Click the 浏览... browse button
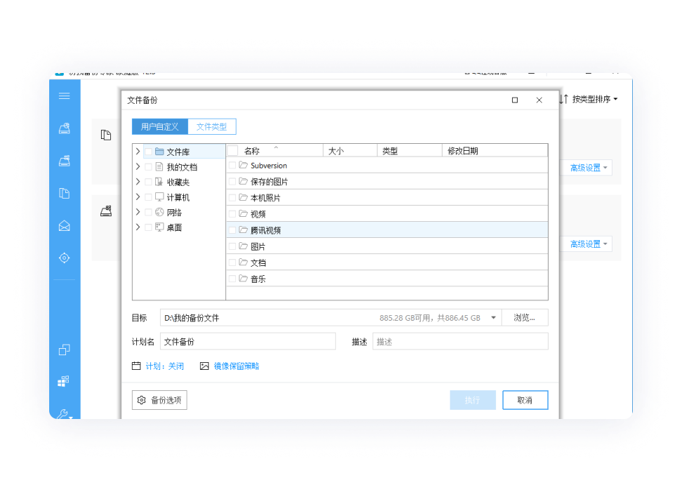The height and width of the screenshot is (492, 682). 525,318
